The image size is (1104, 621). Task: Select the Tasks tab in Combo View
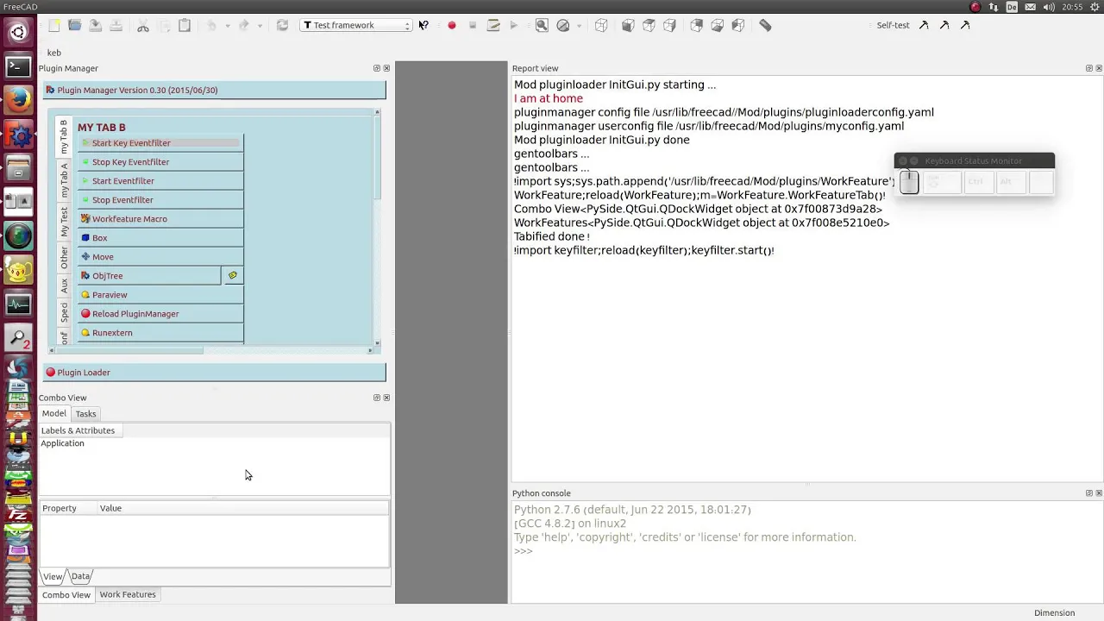85,414
